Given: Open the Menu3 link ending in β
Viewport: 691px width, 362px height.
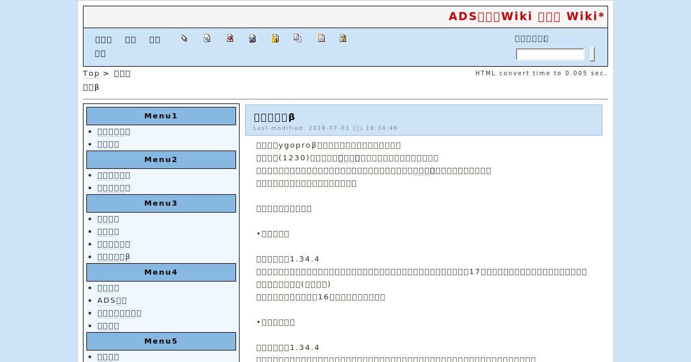Looking at the screenshot, I should pyautogui.click(x=113, y=257).
